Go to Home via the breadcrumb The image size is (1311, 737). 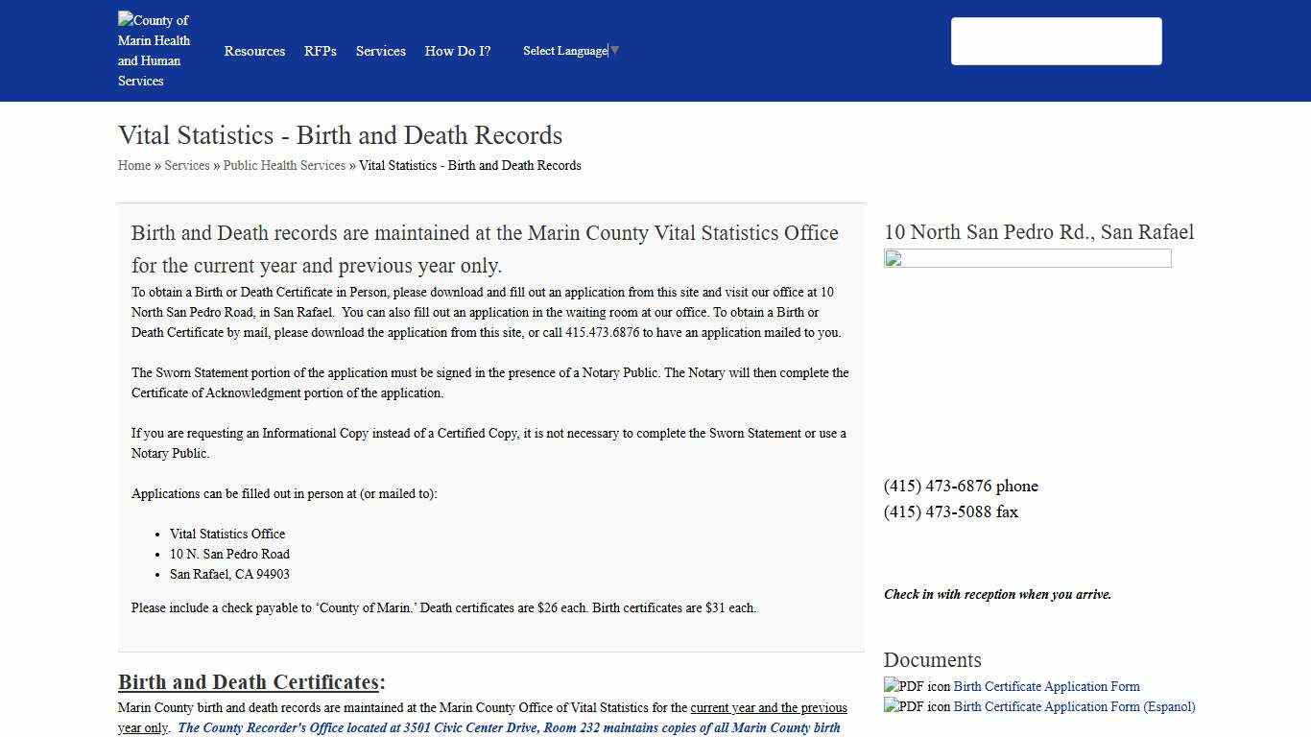coord(133,165)
